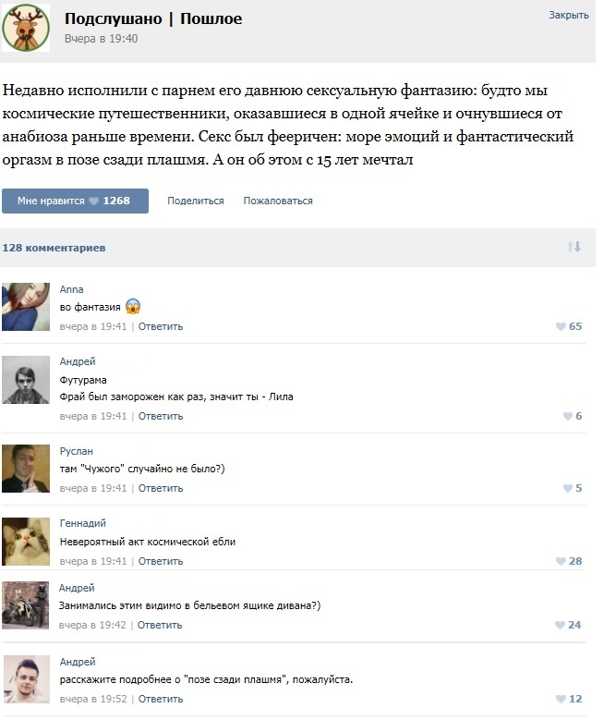Toggle the comment sort order arrows

(x=574, y=247)
